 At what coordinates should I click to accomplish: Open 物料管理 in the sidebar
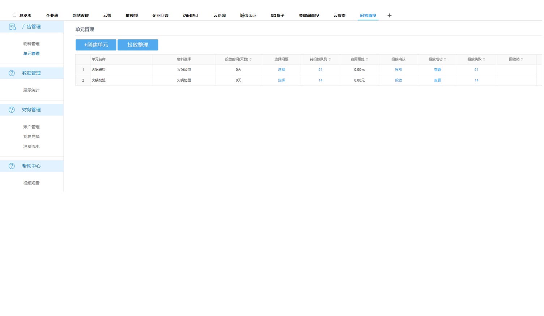(x=31, y=44)
